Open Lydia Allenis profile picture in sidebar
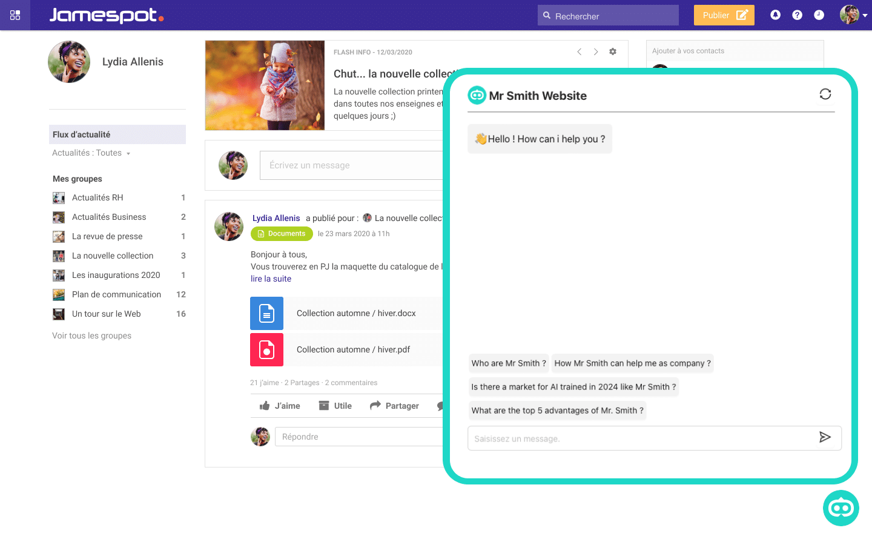872x545 pixels. coord(69,62)
